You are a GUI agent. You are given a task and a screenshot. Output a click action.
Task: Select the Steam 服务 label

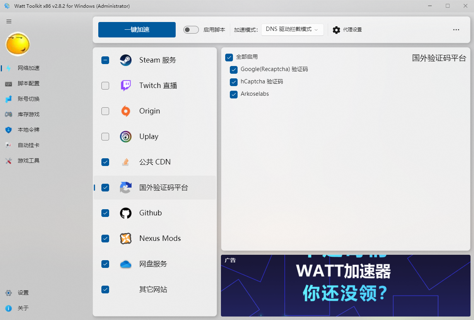tap(158, 60)
